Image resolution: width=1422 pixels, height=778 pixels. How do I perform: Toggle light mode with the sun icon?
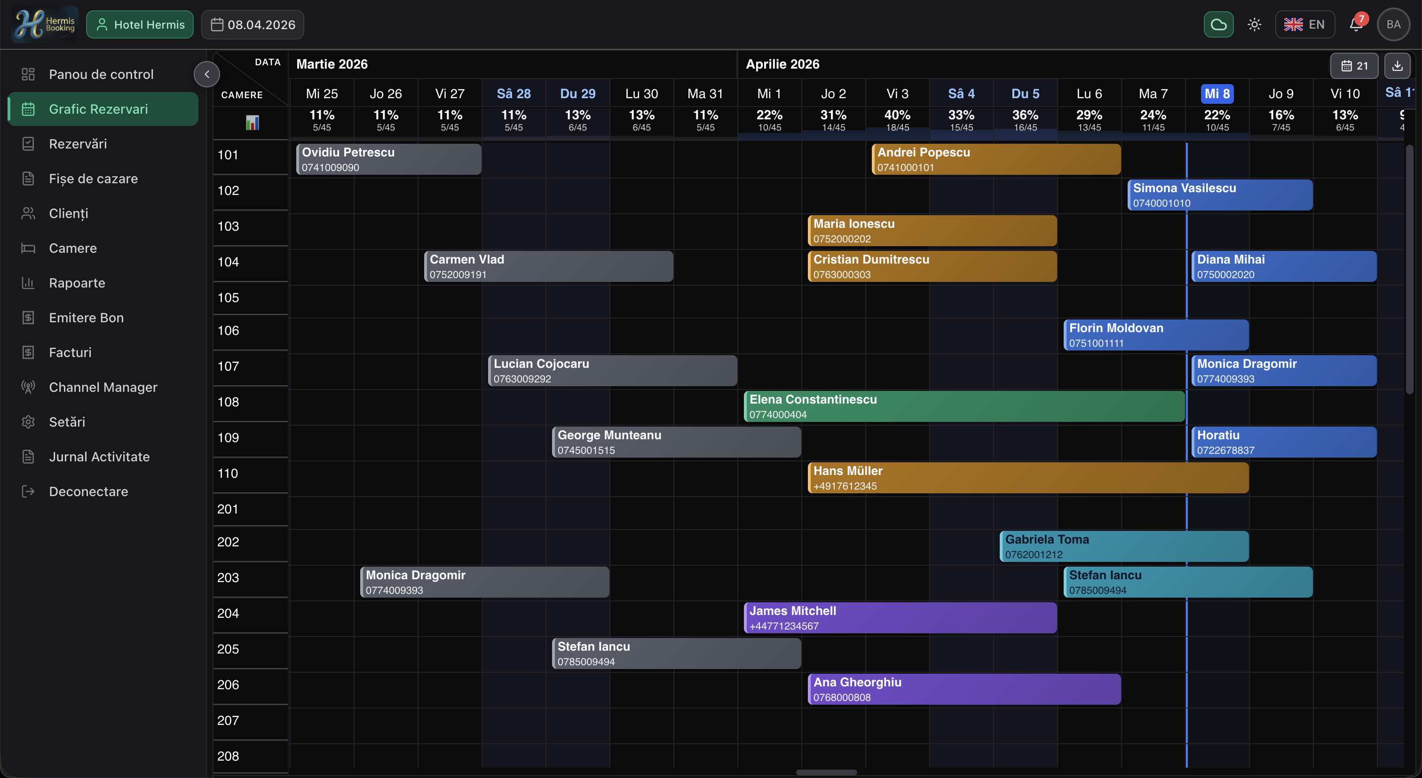point(1254,23)
